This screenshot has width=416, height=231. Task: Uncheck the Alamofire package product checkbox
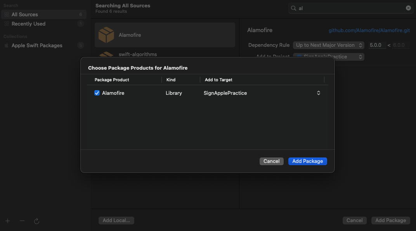pos(97,93)
